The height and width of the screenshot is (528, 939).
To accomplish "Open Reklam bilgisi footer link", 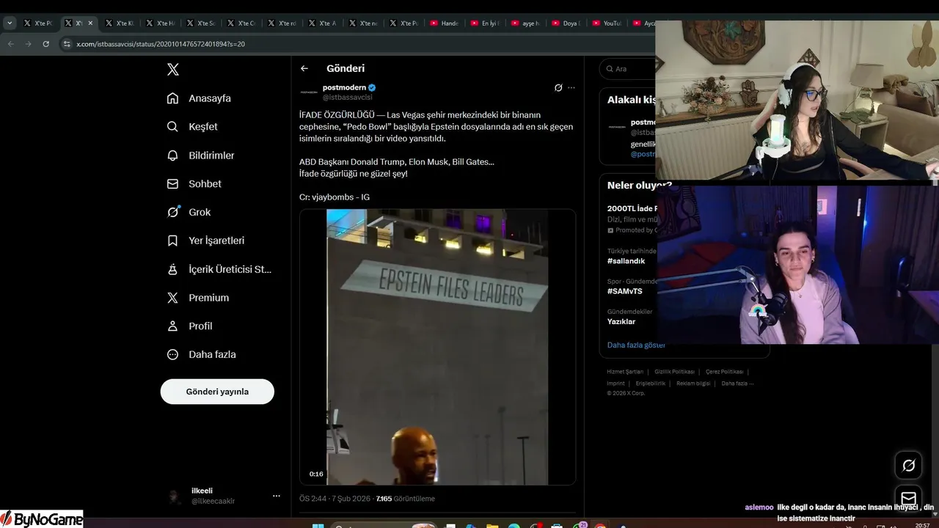I will 693,384.
